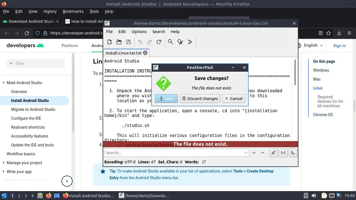Open FeatherPad Search menu
Viewport: 356px width, 200px height.
tap(159, 32)
